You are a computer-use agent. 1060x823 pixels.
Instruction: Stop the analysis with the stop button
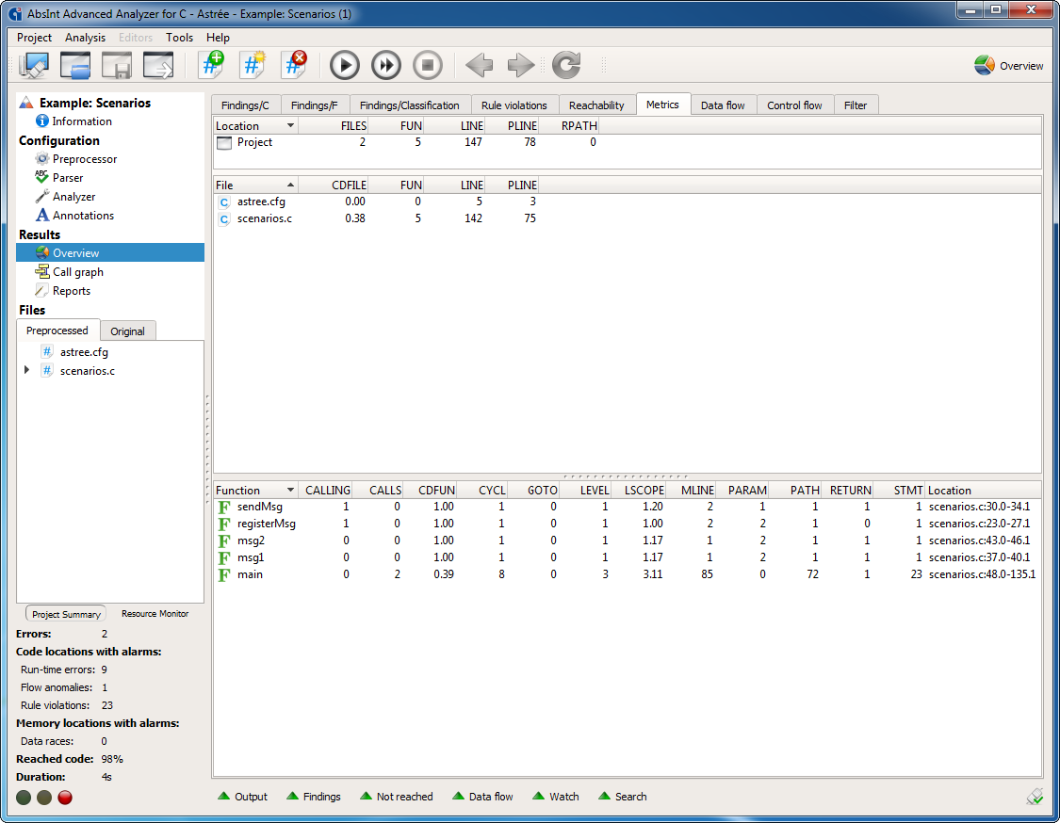pos(427,66)
